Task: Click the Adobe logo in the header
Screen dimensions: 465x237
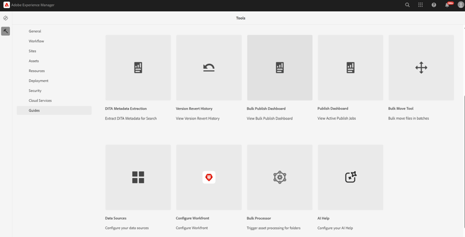Action: click(x=7, y=5)
